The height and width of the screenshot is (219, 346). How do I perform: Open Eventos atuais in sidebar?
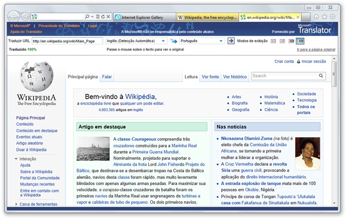point(29,137)
